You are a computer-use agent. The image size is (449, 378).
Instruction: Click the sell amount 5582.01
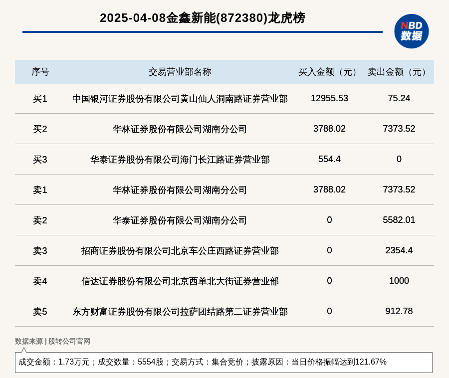[x=399, y=220]
